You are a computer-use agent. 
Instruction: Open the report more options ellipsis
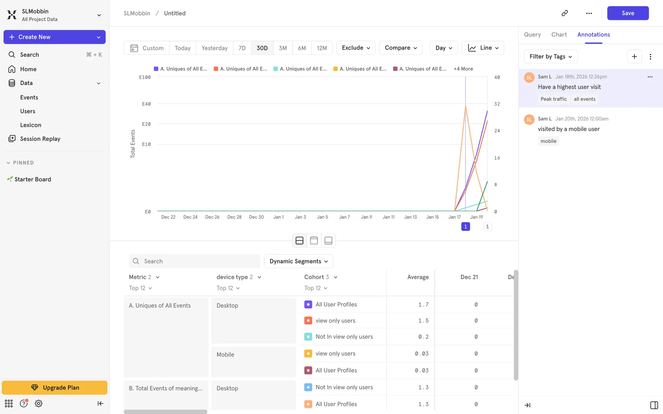point(589,13)
